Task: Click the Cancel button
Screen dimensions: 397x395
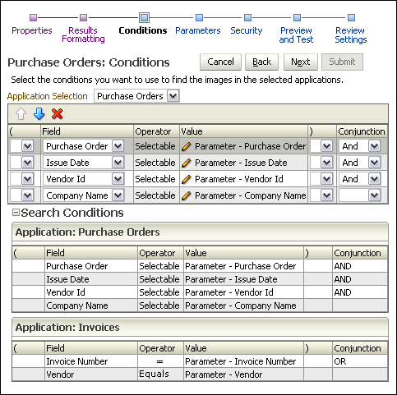Action: (220, 62)
